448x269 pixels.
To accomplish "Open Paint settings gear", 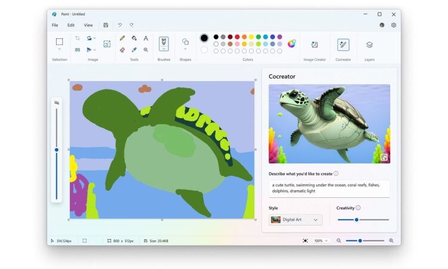I will (394, 25).
